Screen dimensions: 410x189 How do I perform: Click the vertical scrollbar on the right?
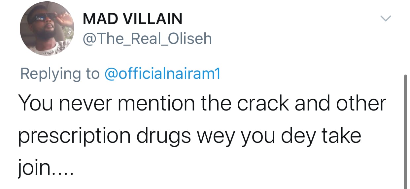click(x=406, y=132)
